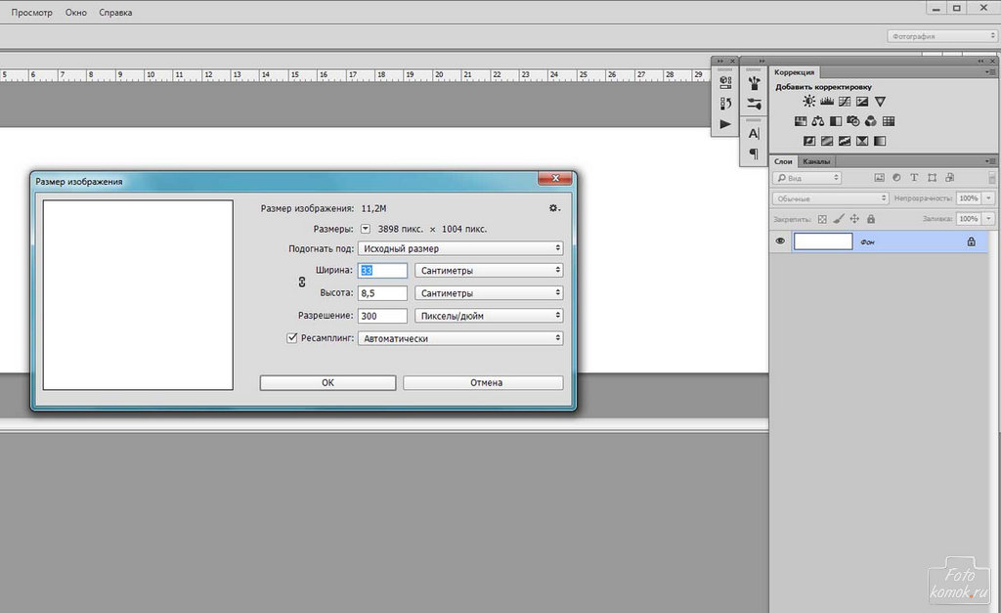Add a Threshold adjustment
This screenshot has height=613, width=1001.
tap(845, 141)
